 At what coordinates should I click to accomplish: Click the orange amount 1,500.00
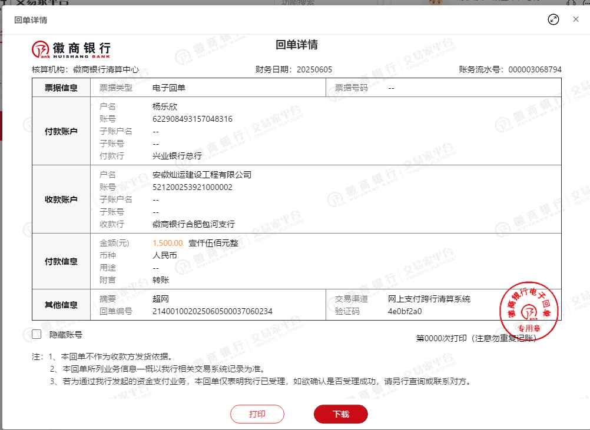(167, 243)
